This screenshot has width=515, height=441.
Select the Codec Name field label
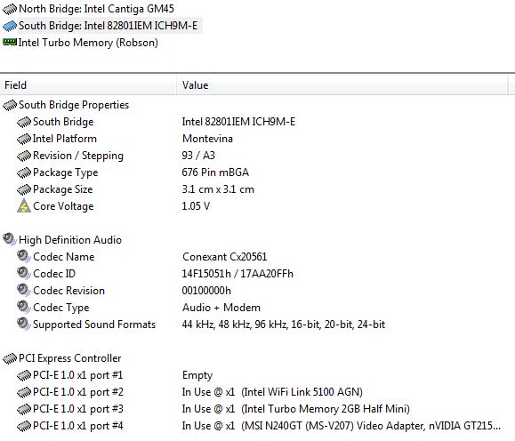click(x=64, y=257)
